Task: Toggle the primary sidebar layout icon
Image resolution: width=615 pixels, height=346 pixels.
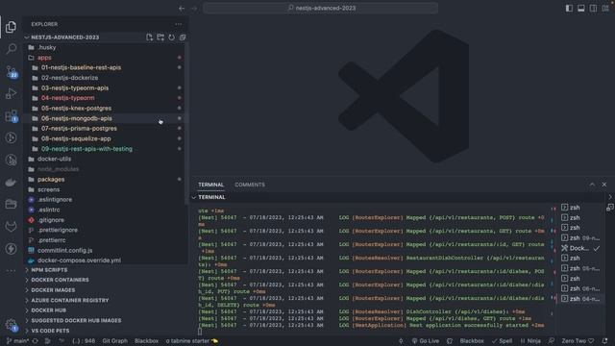Action: (x=569, y=9)
